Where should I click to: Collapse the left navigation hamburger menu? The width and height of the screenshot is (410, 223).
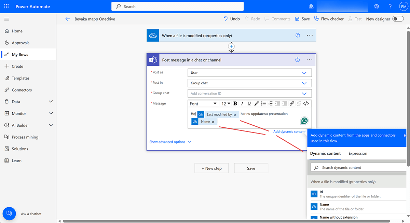6,19
